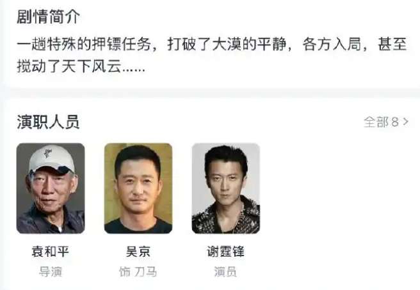Open the 全部 8 cast list link
The height and width of the screenshot is (290, 420).
pyautogui.click(x=385, y=122)
